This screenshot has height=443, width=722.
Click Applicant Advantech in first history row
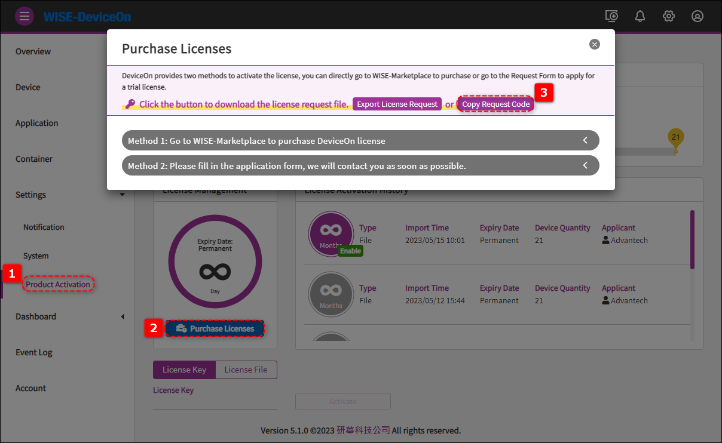tap(625, 240)
